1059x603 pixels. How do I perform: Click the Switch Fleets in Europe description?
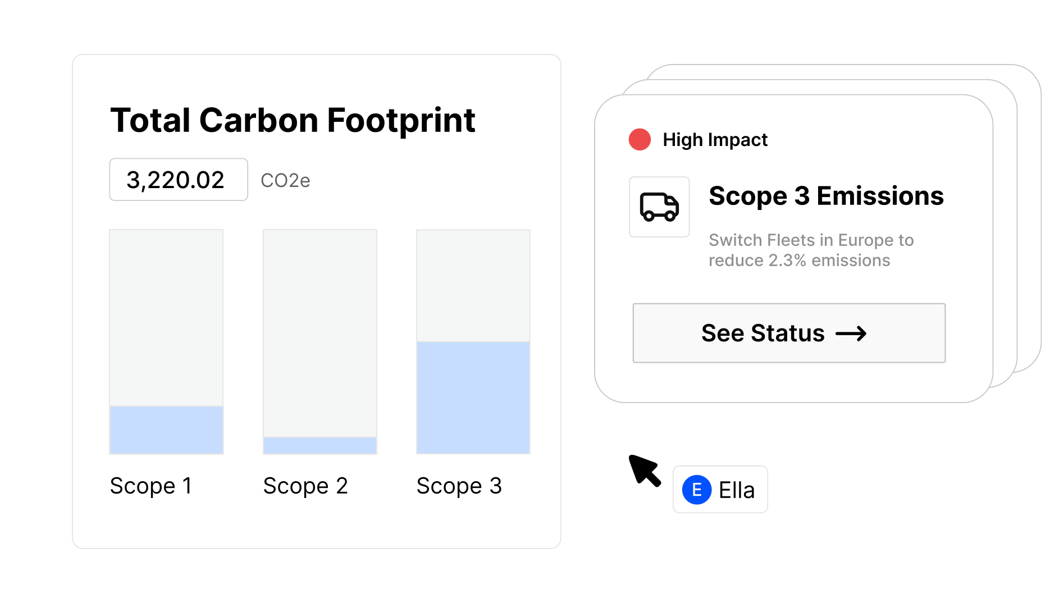pos(811,250)
